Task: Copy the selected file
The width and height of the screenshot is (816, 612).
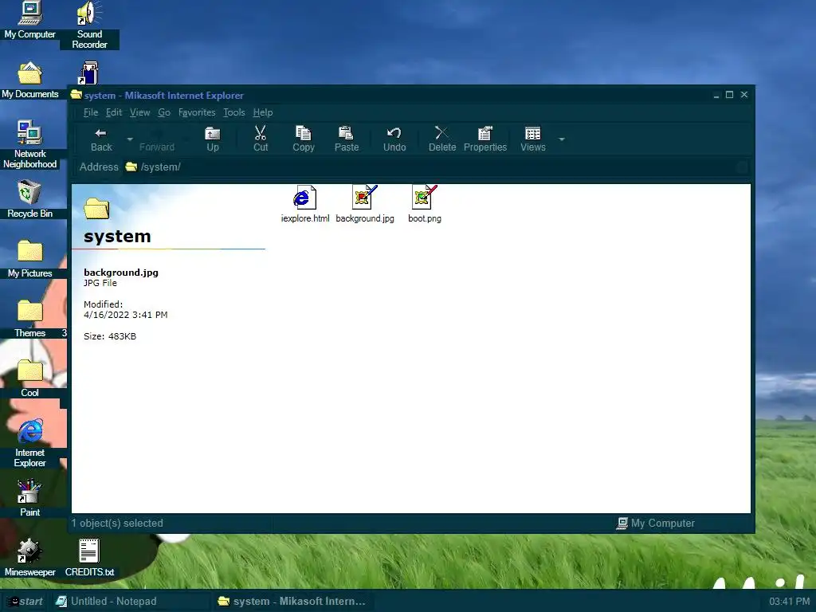Action: [304, 139]
